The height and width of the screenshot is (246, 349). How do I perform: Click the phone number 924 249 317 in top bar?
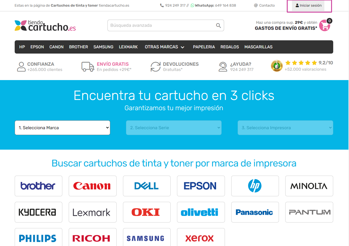[175, 6]
